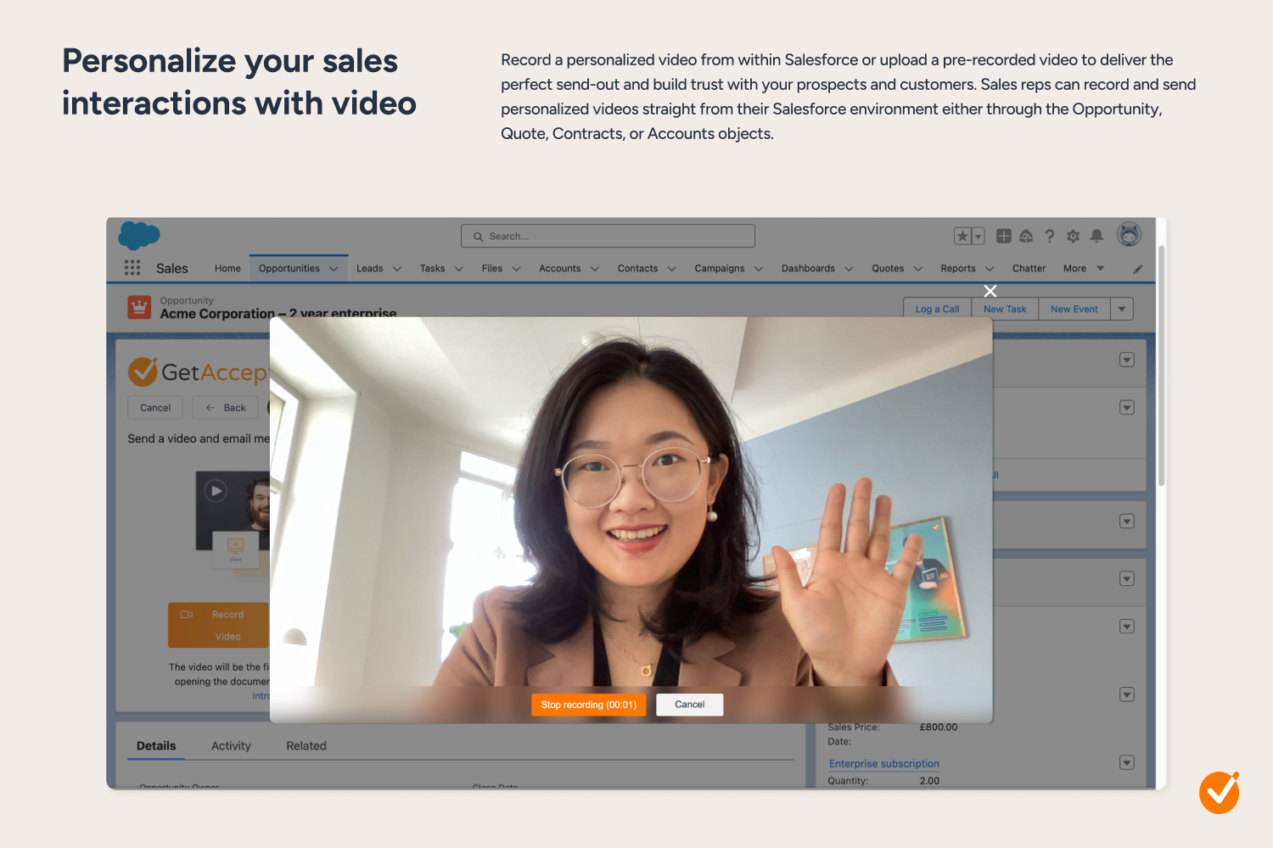1273x848 pixels.
Task: Open the Favorites star icon
Action: [962, 237]
